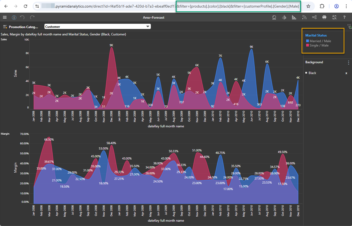Open the help question mark
The image size is (352, 226).
344,18
